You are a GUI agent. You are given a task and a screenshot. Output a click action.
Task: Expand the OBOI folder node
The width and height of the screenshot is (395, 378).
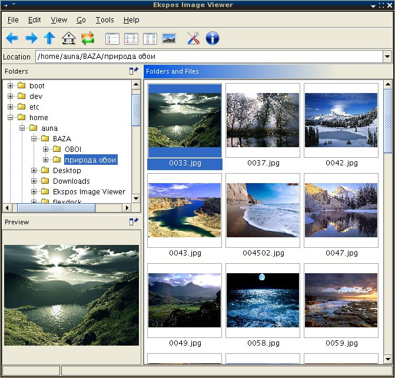coord(45,149)
